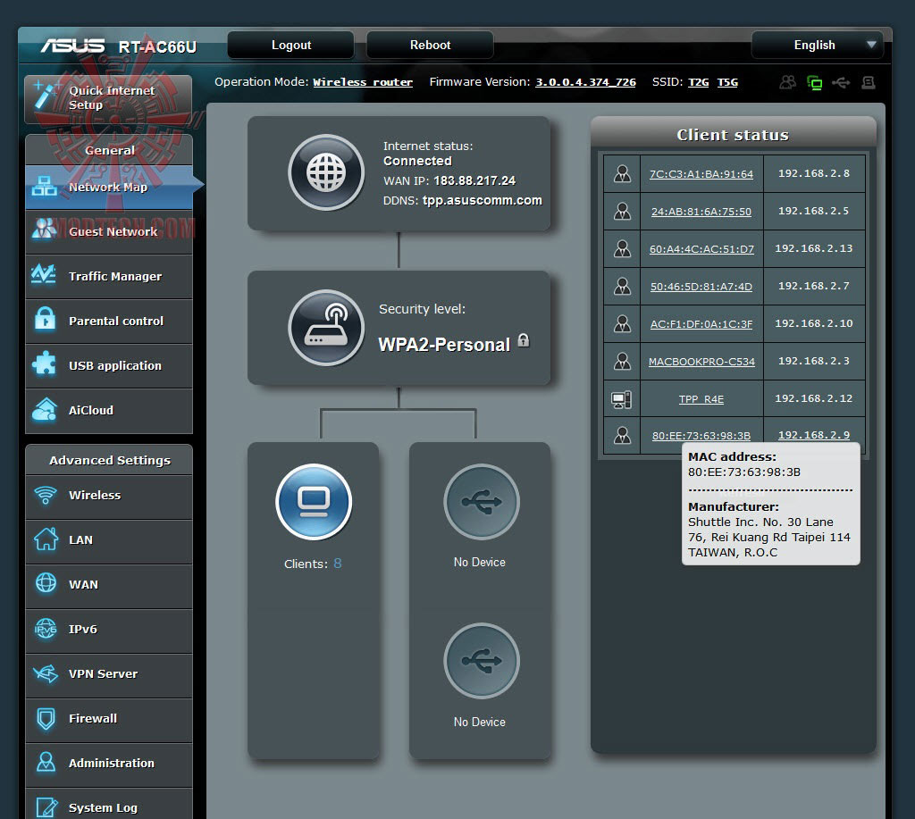Open Firewall settings
This screenshot has height=819, width=915.
(x=108, y=719)
